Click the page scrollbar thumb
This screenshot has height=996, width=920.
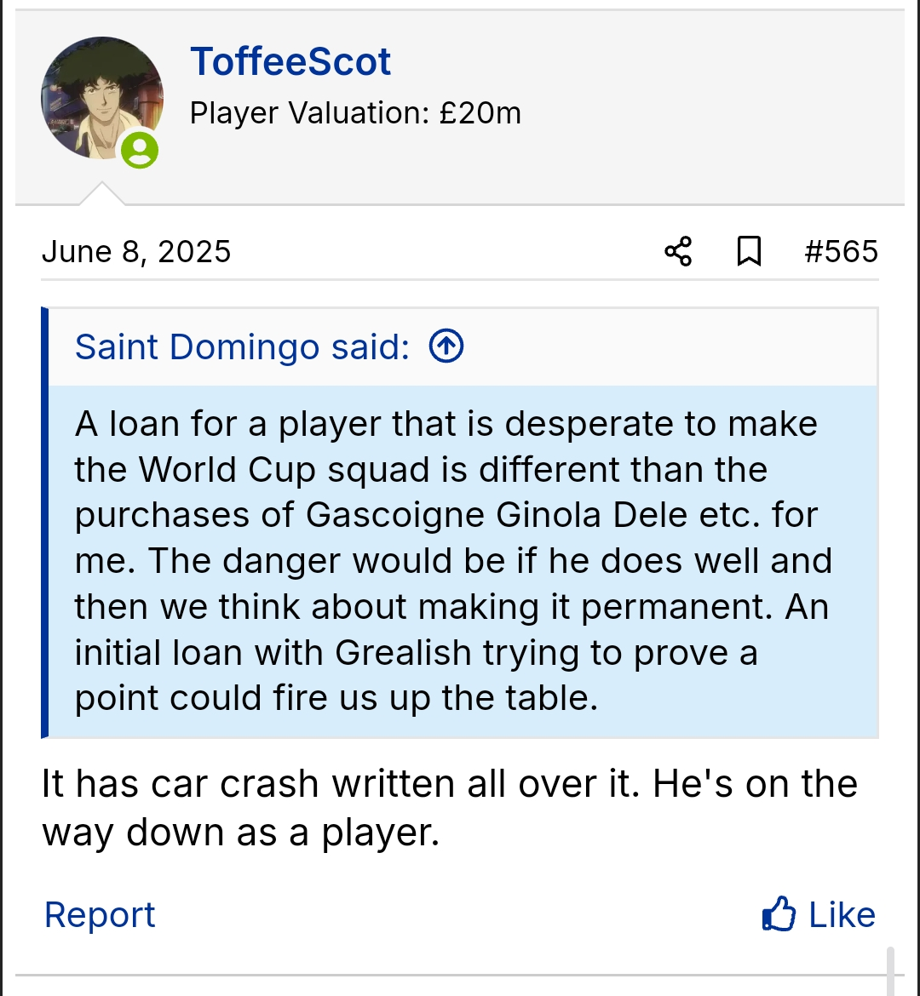click(x=890, y=970)
